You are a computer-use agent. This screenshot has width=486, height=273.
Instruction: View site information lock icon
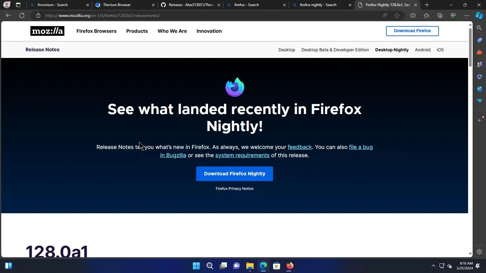pos(38,15)
